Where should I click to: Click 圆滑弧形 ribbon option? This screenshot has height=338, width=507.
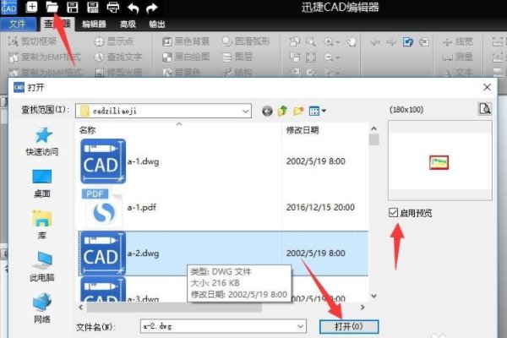coord(247,41)
